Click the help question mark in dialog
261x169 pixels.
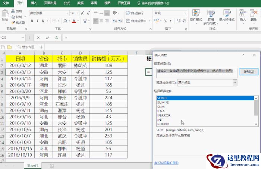click(x=243, y=55)
